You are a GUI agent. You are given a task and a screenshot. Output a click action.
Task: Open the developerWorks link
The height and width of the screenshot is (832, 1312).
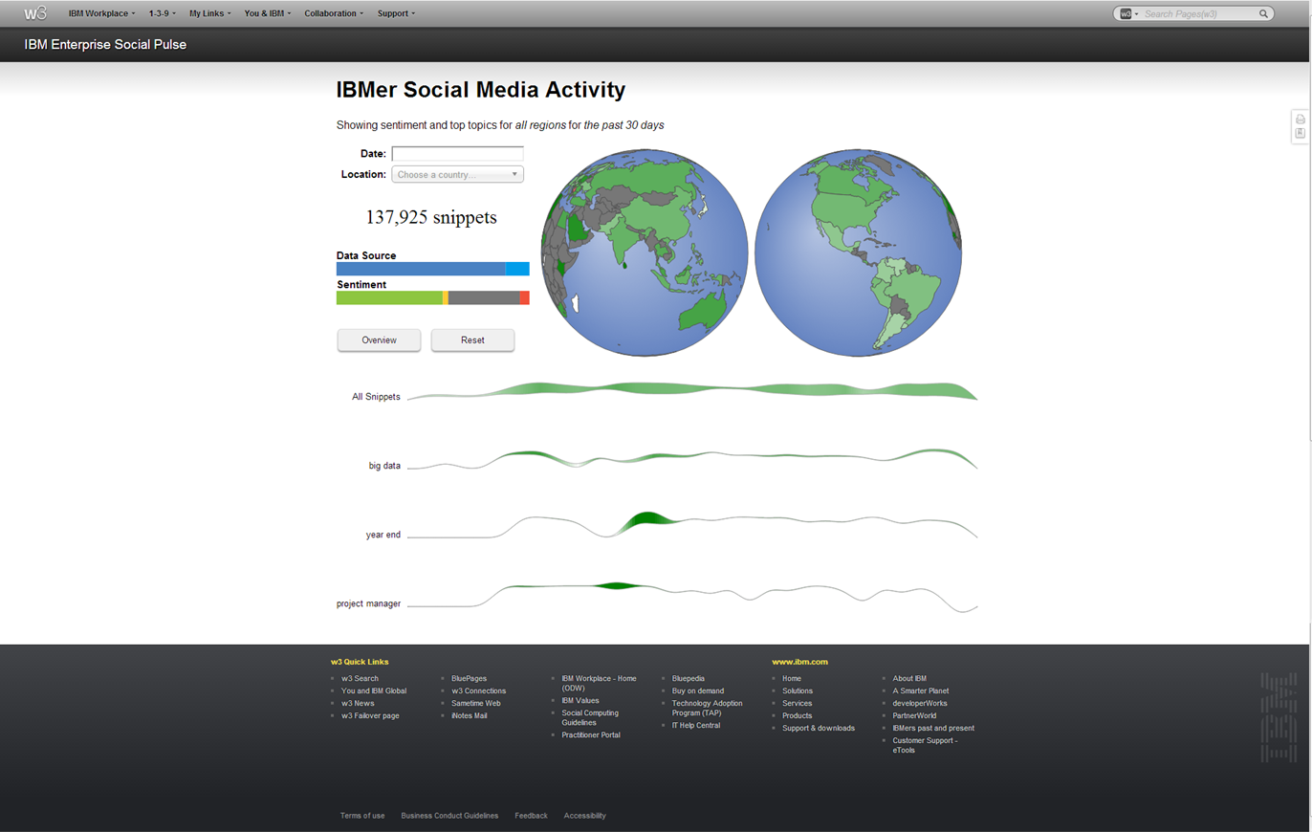919,703
